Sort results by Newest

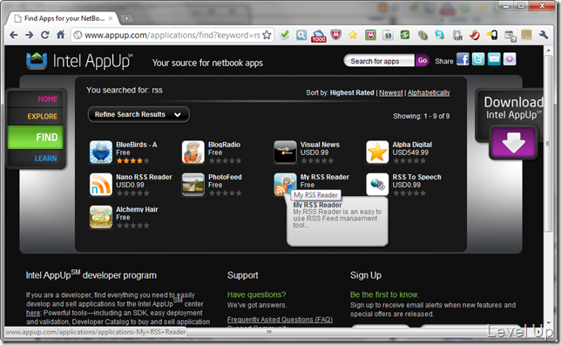(x=390, y=92)
